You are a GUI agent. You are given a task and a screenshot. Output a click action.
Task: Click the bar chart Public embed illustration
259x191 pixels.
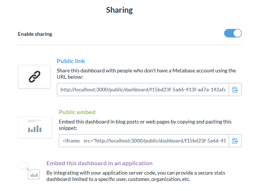click(x=35, y=128)
